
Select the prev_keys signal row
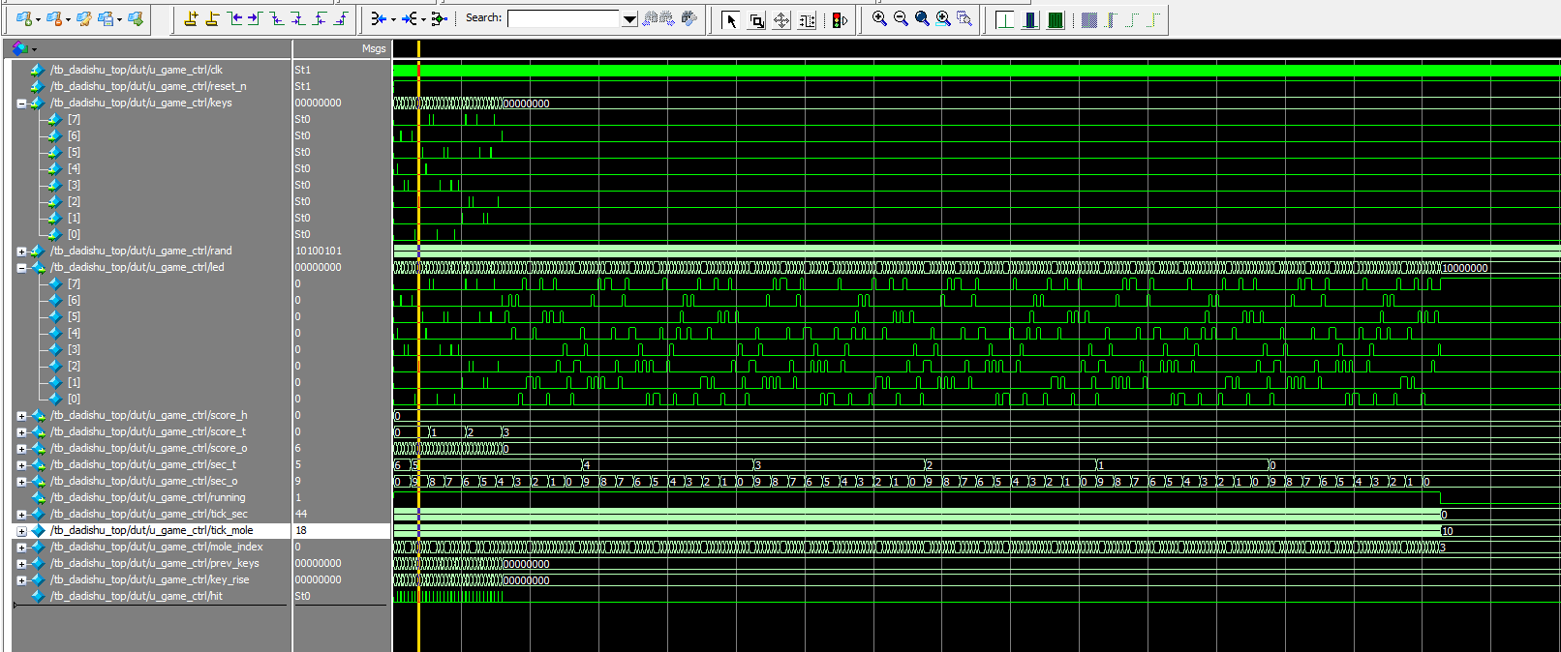pyautogui.click(x=150, y=563)
